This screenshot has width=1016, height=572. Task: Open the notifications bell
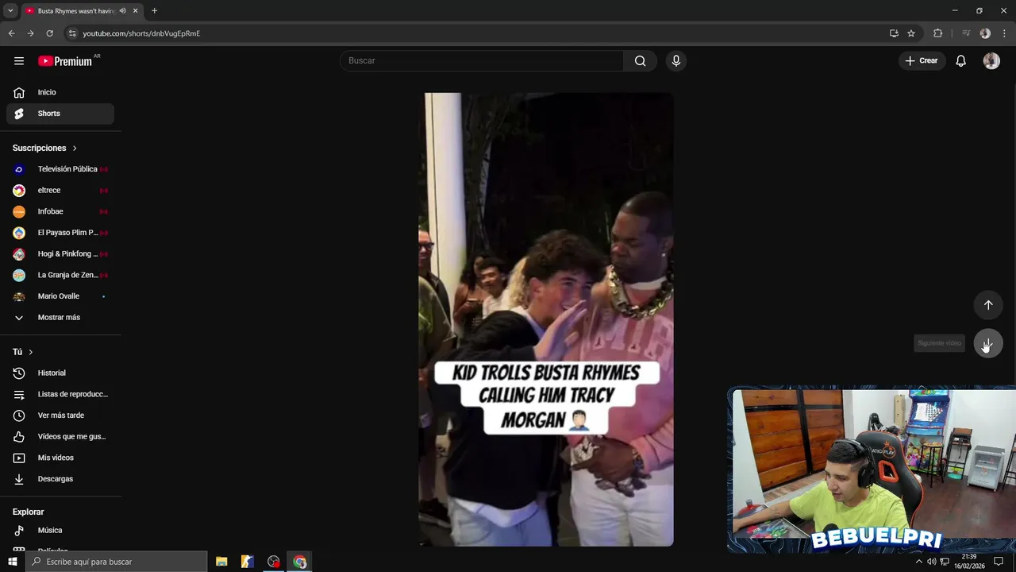click(960, 60)
